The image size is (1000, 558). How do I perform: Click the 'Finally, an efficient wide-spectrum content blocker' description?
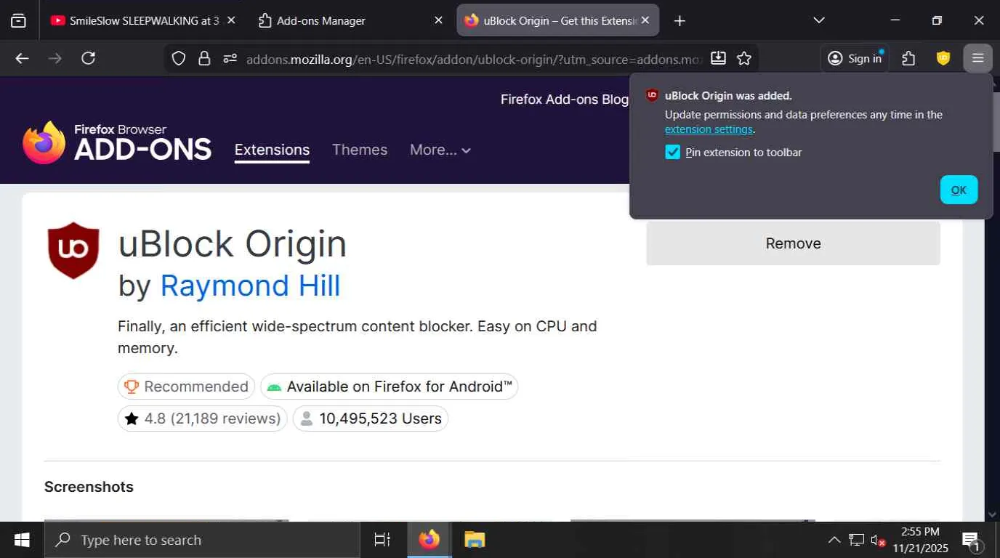click(358, 337)
